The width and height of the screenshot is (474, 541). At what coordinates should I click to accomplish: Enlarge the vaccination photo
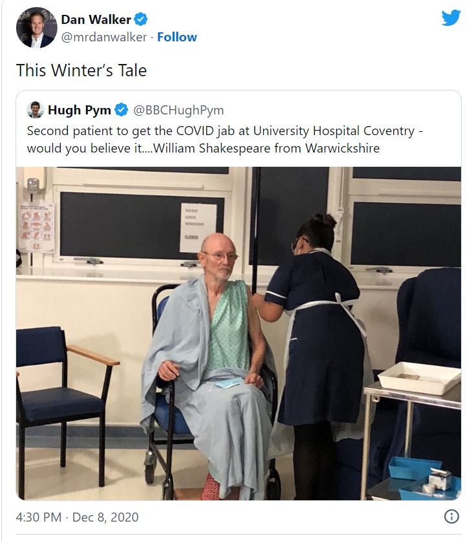[x=239, y=334]
